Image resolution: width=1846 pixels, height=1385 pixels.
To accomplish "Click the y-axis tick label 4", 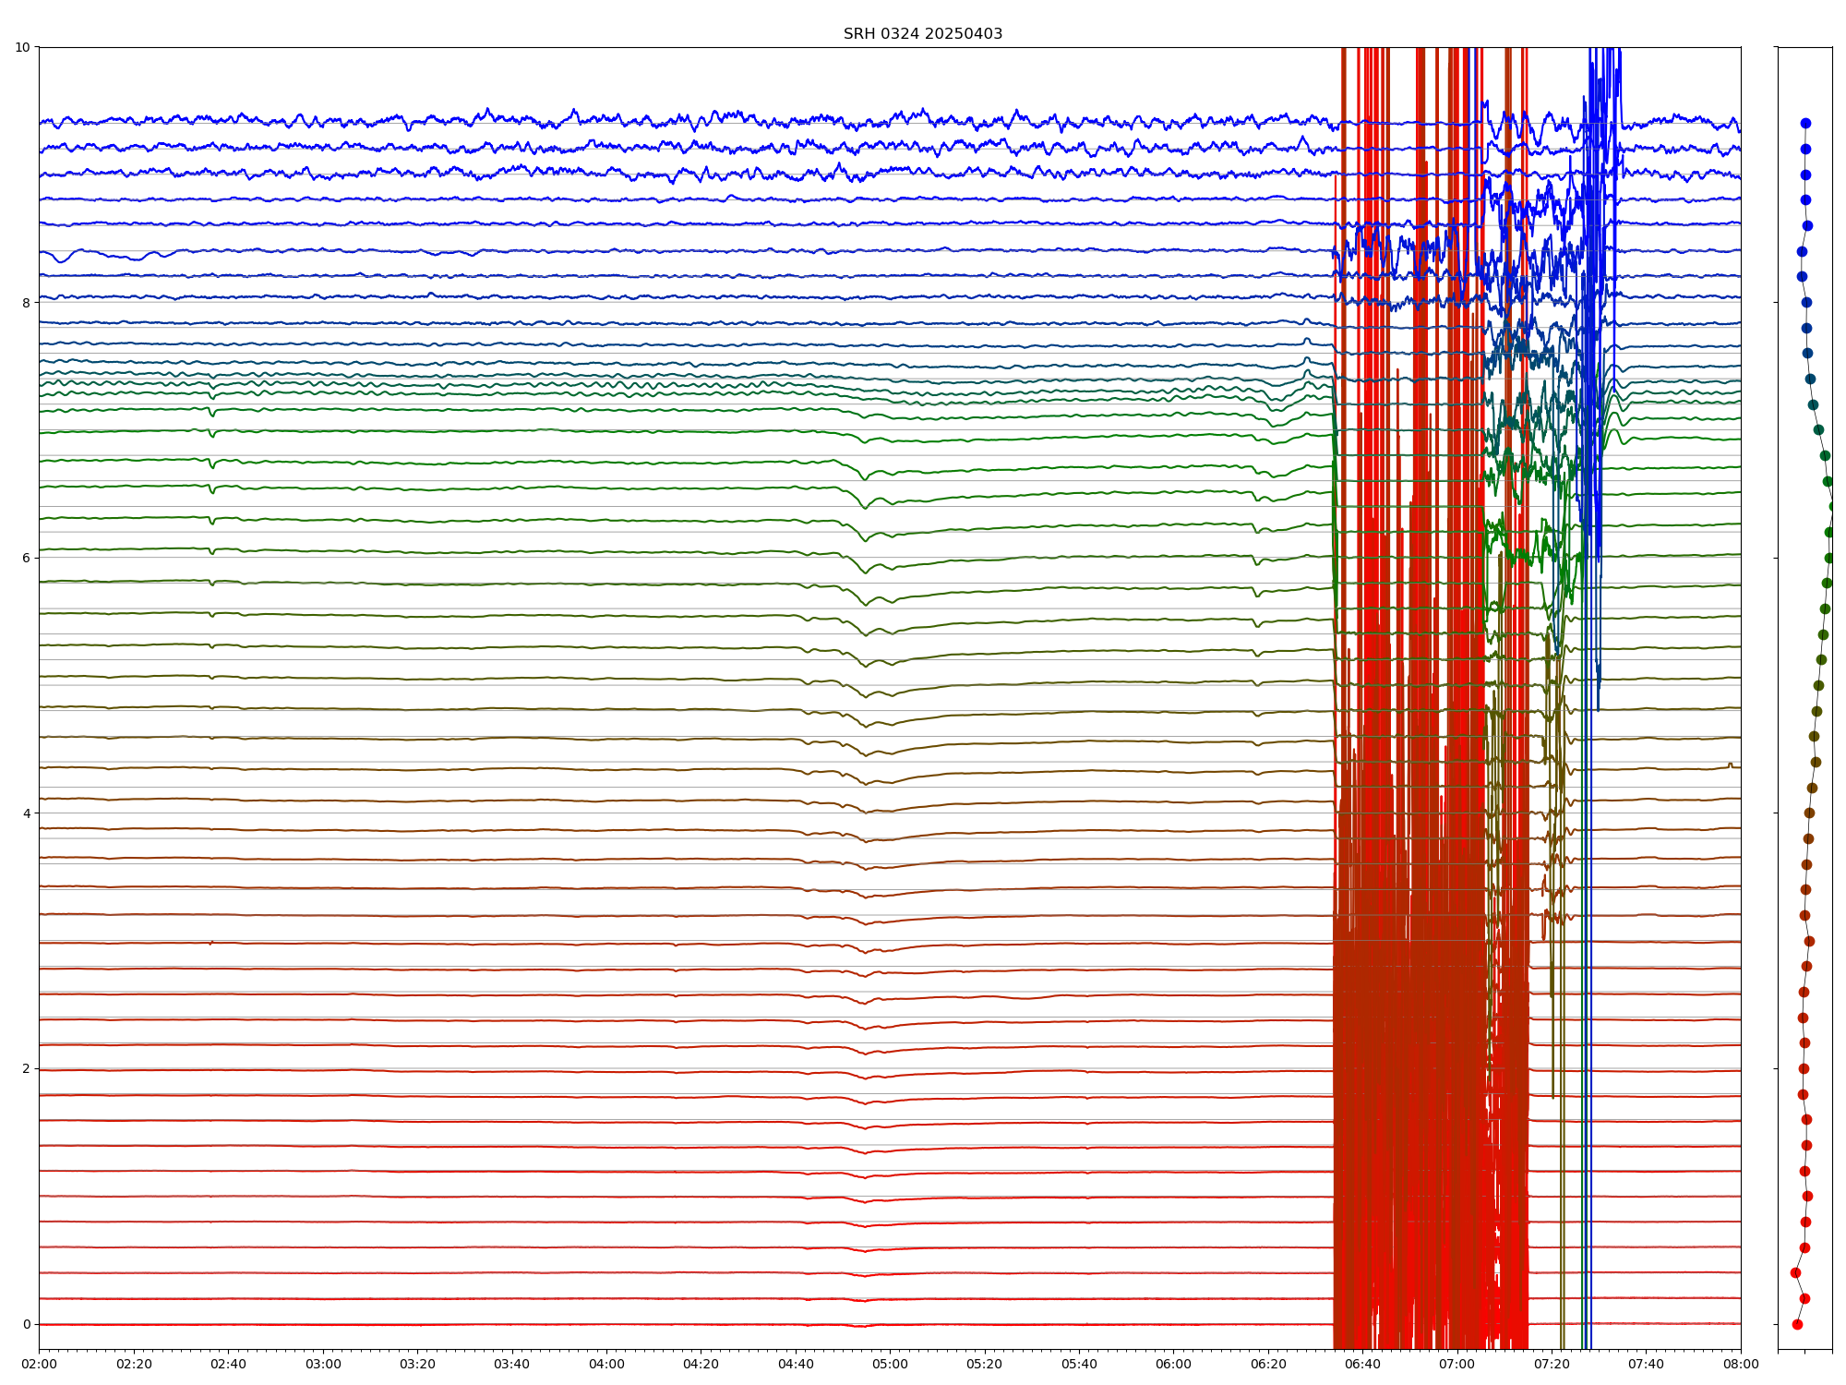I will [26, 813].
